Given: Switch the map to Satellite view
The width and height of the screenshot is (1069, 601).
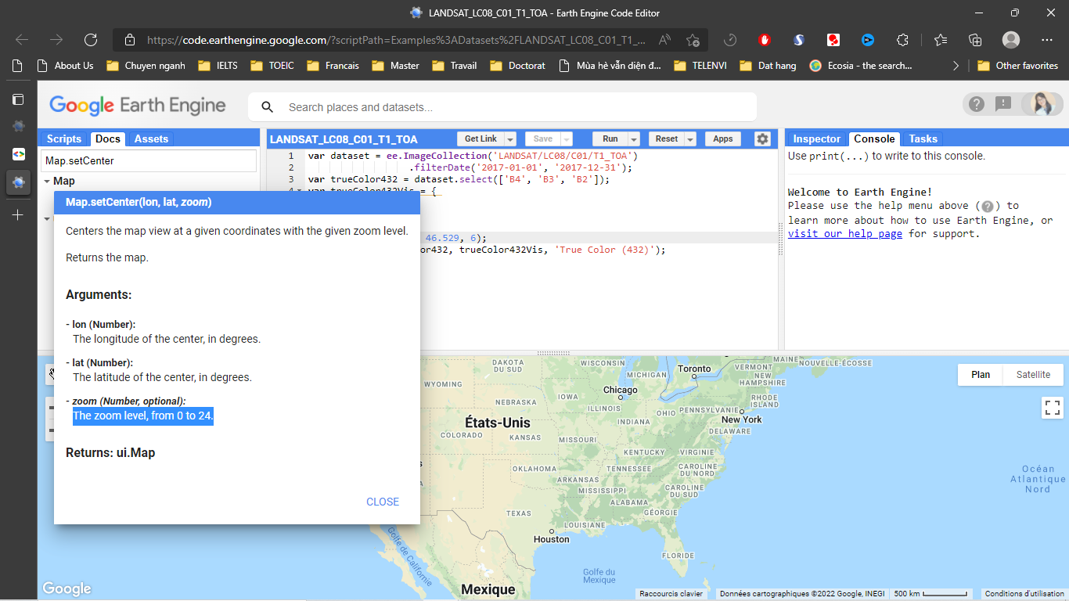Looking at the screenshot, I should pos(1033,375).
